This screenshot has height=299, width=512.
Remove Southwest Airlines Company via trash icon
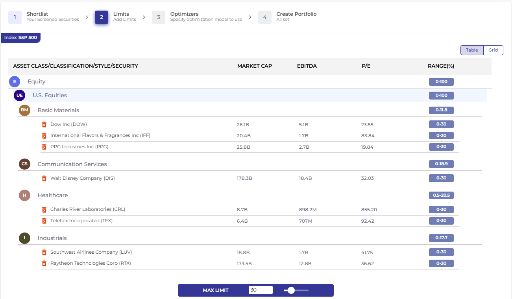44,252
